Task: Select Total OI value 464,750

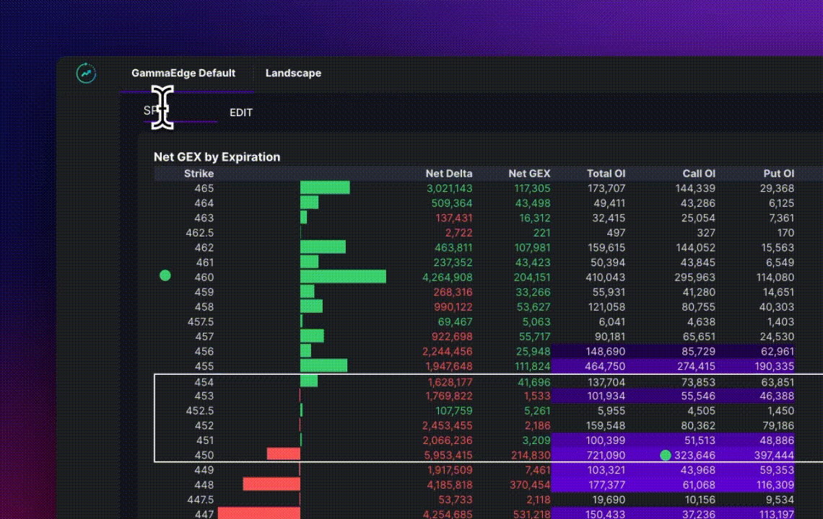Action: click(605, 366)
